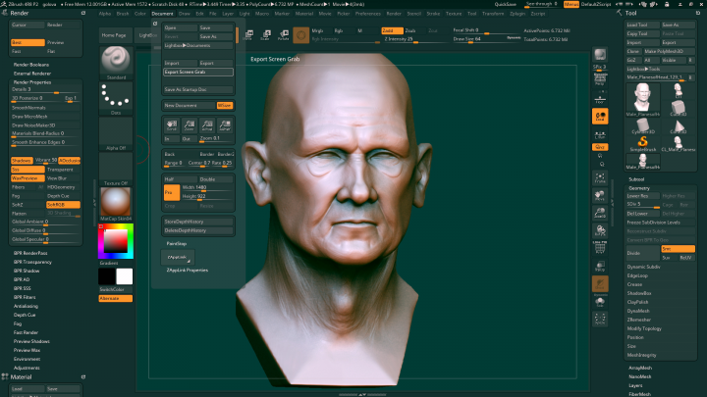Pick the MatCap Skin04 material sphere
The image size is (707, 397).
pyautogui.click(x=116, y=202)
